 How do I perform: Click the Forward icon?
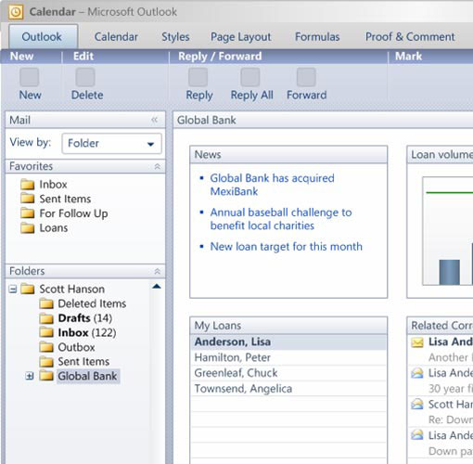pos(306,77)
